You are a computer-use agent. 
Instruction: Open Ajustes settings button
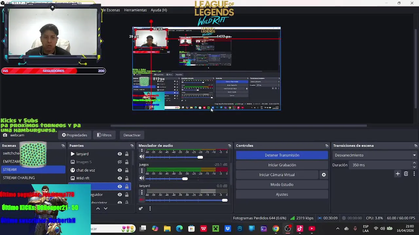pos(282,194)
